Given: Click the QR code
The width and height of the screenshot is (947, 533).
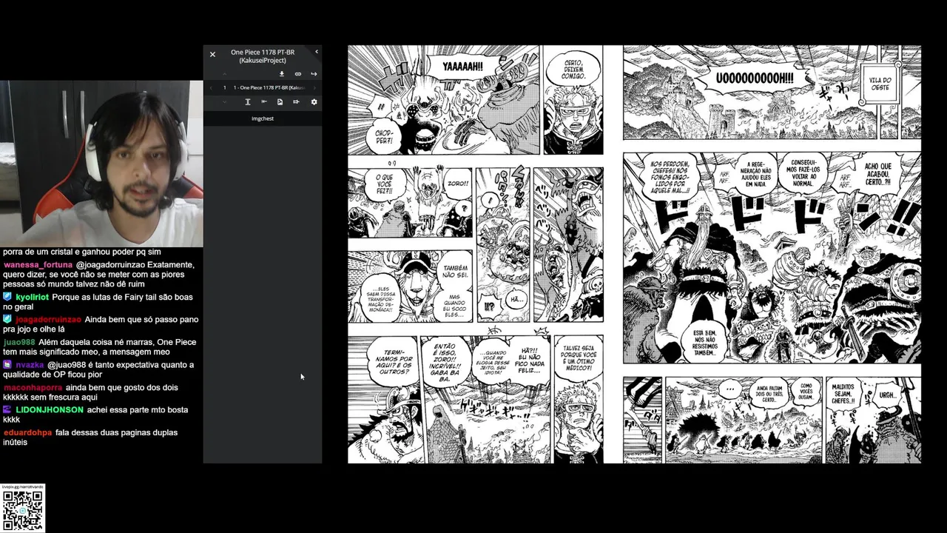Looking at the screenshot, I should pyautogui.click(x=22, y=510).
